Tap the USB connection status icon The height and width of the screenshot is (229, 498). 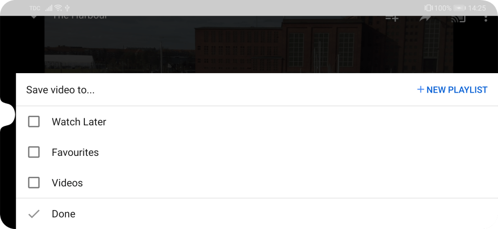pos(67,8)
